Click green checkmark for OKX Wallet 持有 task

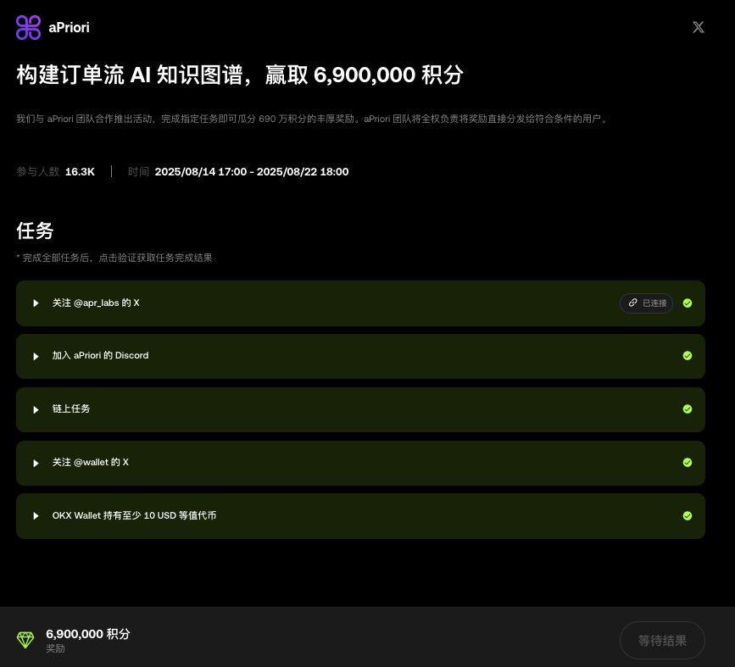pyautogui.click(x=688, y=516)
